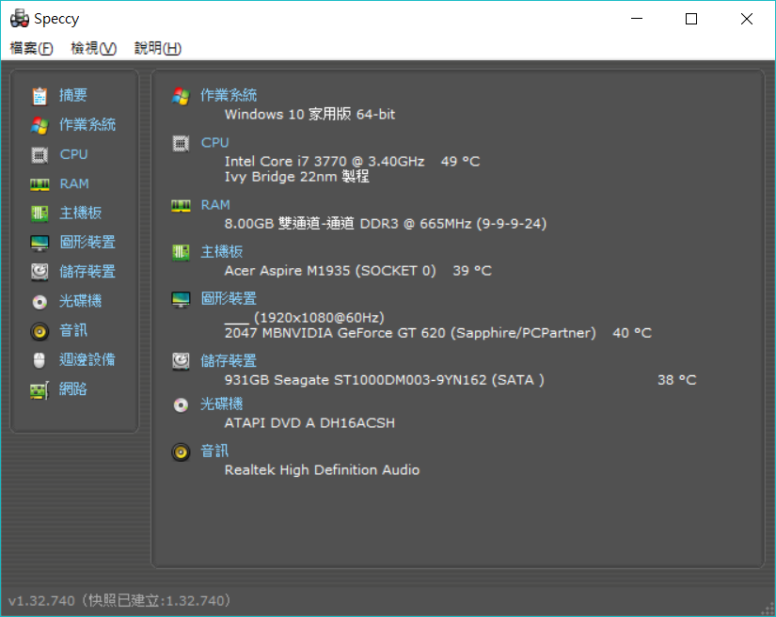Click the Speccy logo in title bar

tap(20, 18)
